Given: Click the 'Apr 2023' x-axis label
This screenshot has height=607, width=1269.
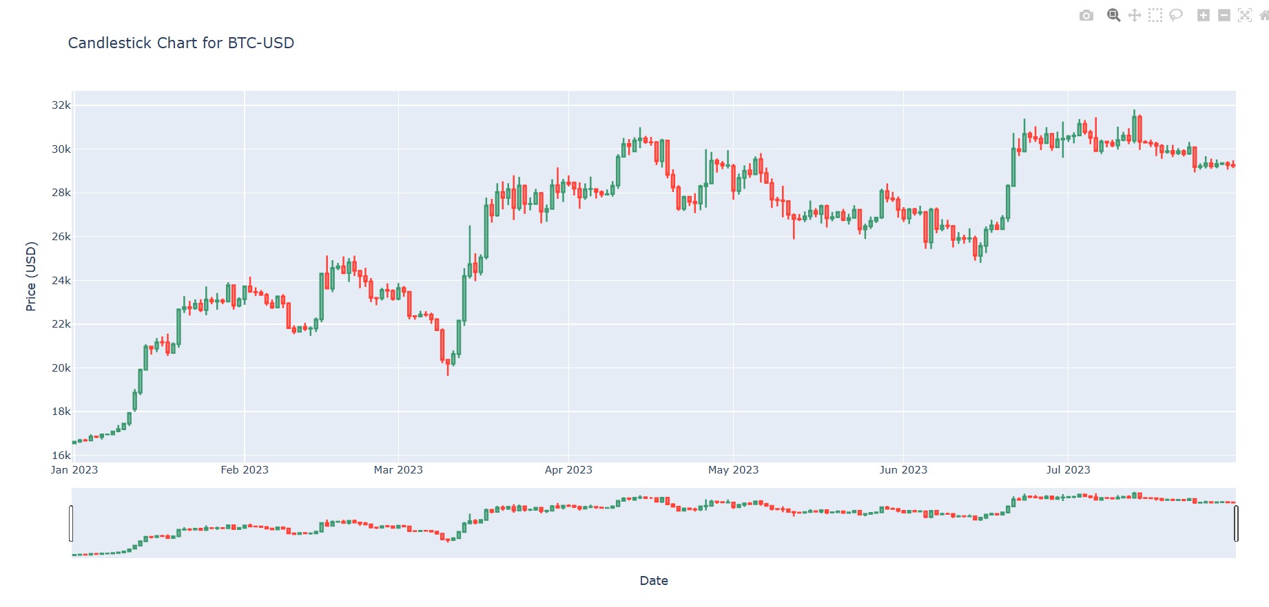Looking at the screenshot, I should coord(568,469).
